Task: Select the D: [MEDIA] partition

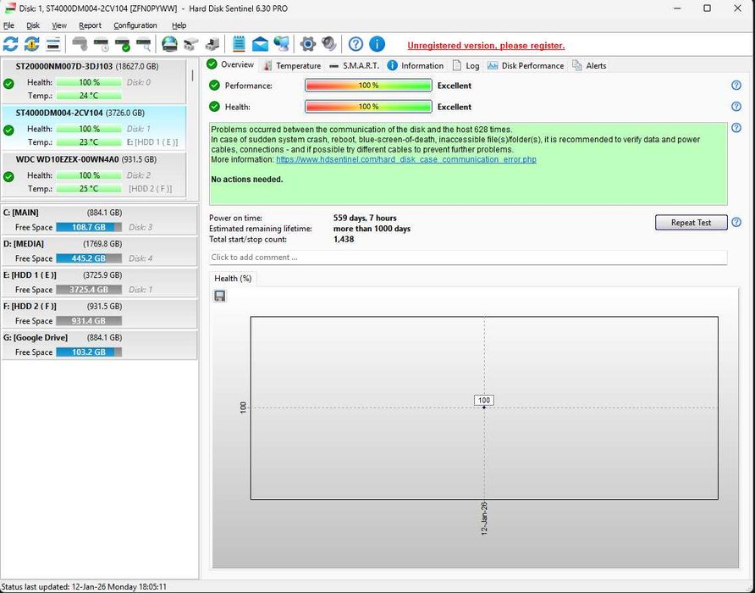Action: (x=100, y=251)
